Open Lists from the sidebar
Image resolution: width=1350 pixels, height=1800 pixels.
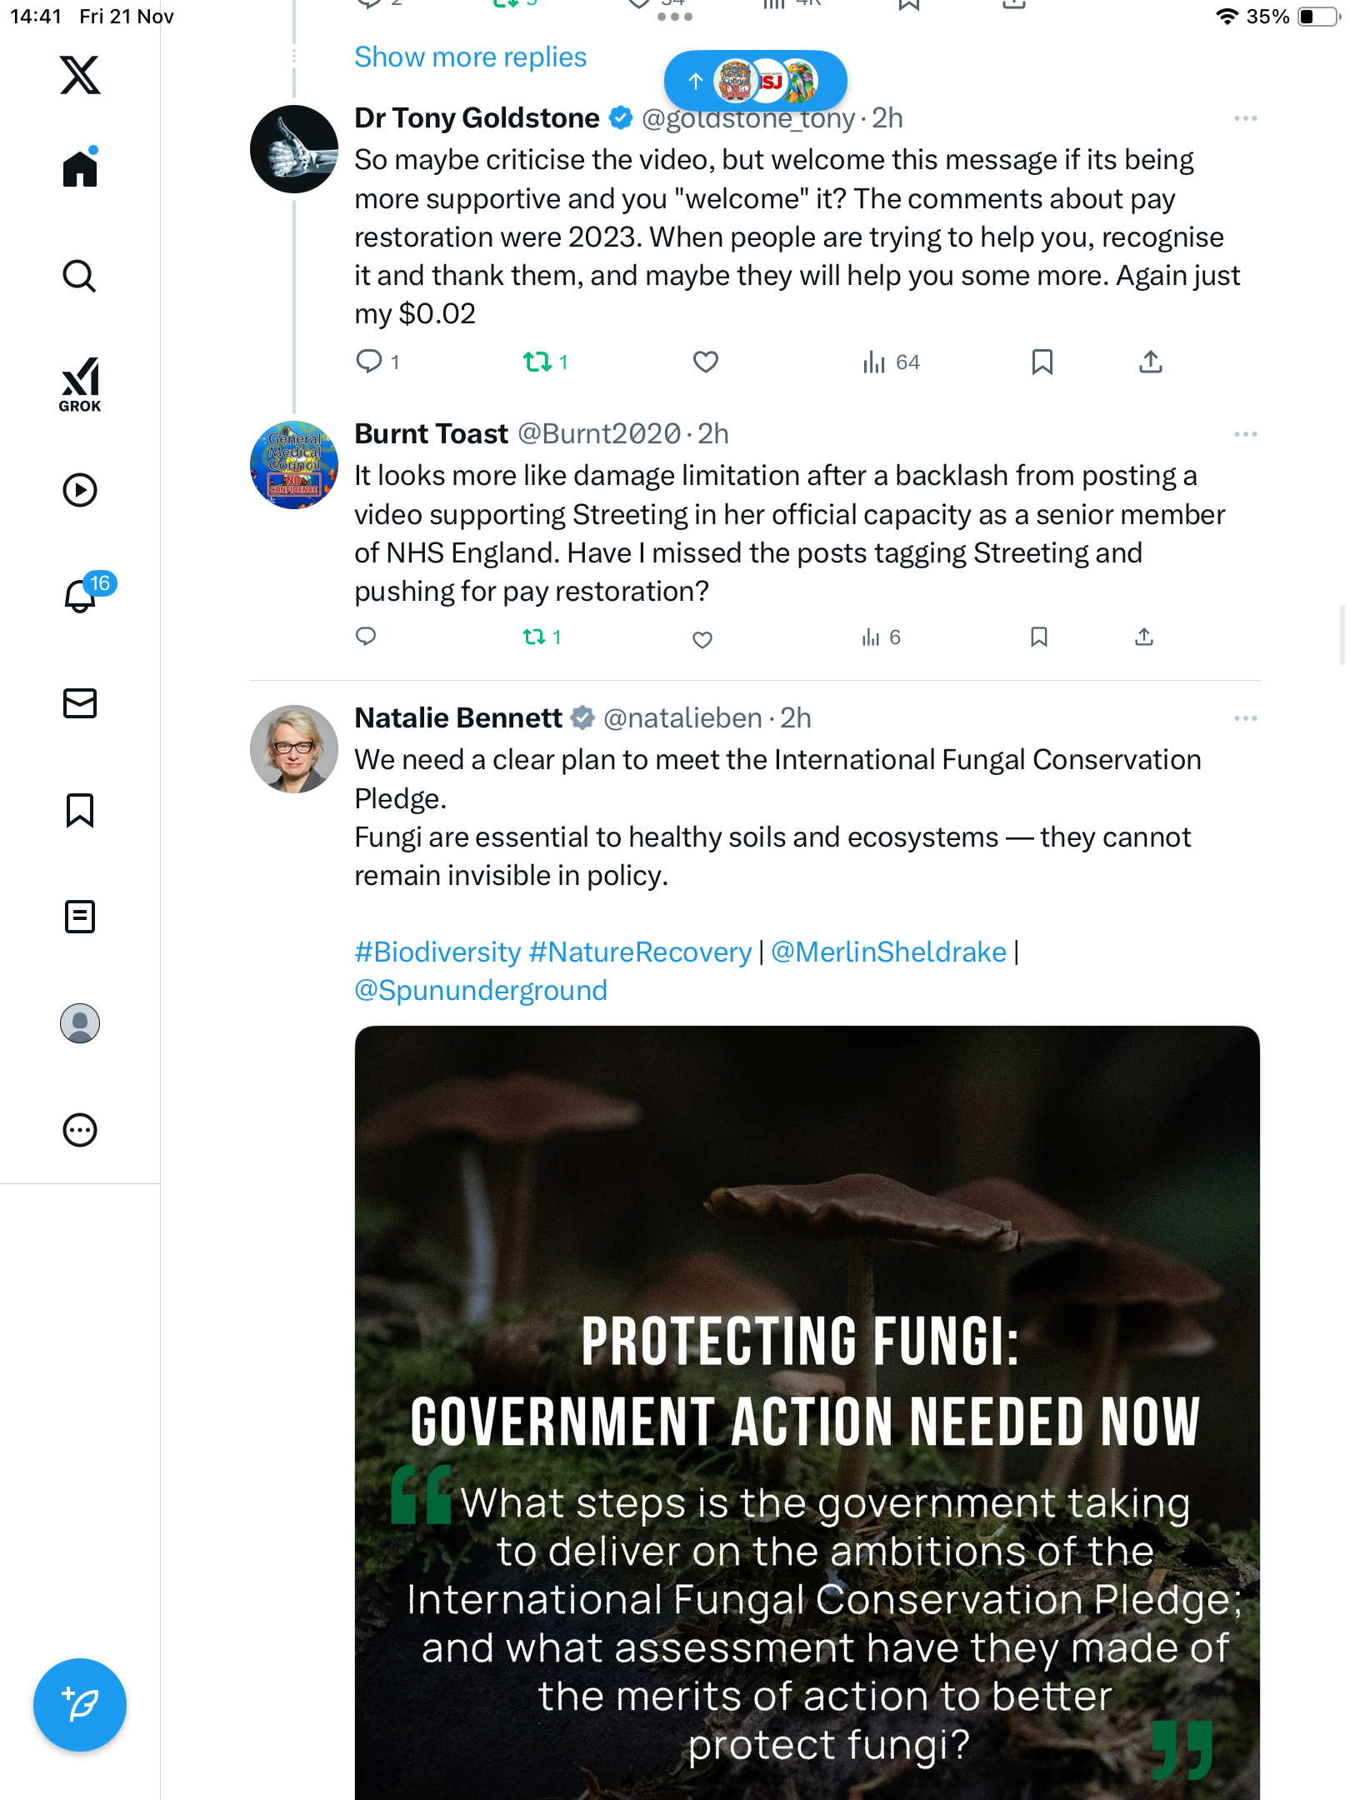pos(80,917)
